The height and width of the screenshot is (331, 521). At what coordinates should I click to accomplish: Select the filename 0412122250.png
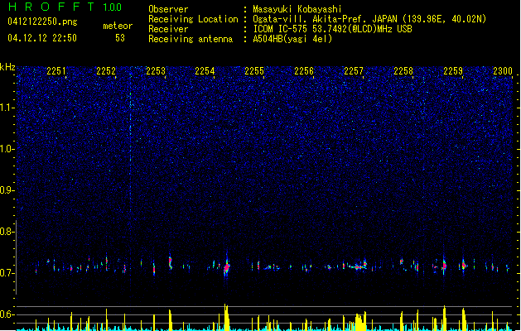click(x=42, y=22)
